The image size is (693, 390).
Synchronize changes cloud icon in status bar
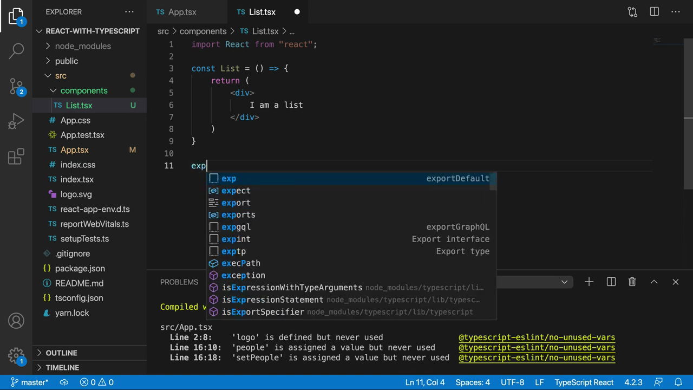pyautogui.click(x=64, y=382)
